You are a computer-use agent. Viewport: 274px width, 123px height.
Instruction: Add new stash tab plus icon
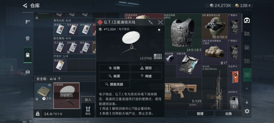[247, 89]
